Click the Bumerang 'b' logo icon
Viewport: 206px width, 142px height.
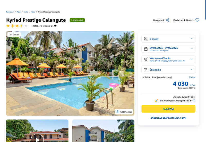click(x=156, y=100)
